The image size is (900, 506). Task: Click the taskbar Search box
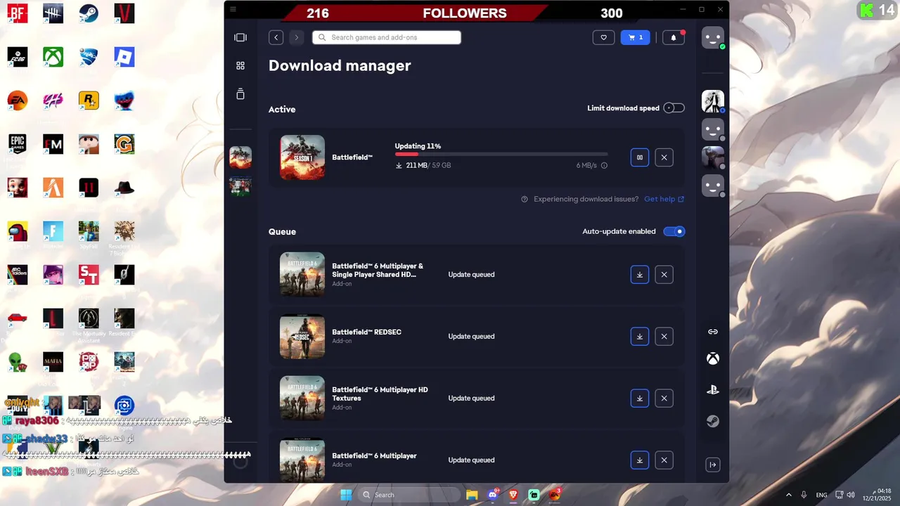click(409, 495)
